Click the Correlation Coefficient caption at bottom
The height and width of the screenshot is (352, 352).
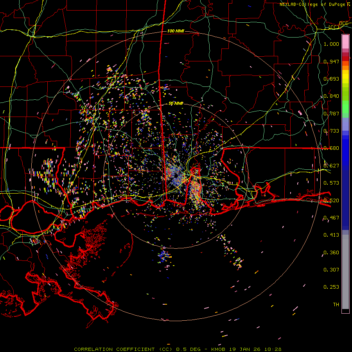click(x=178, y=349)
